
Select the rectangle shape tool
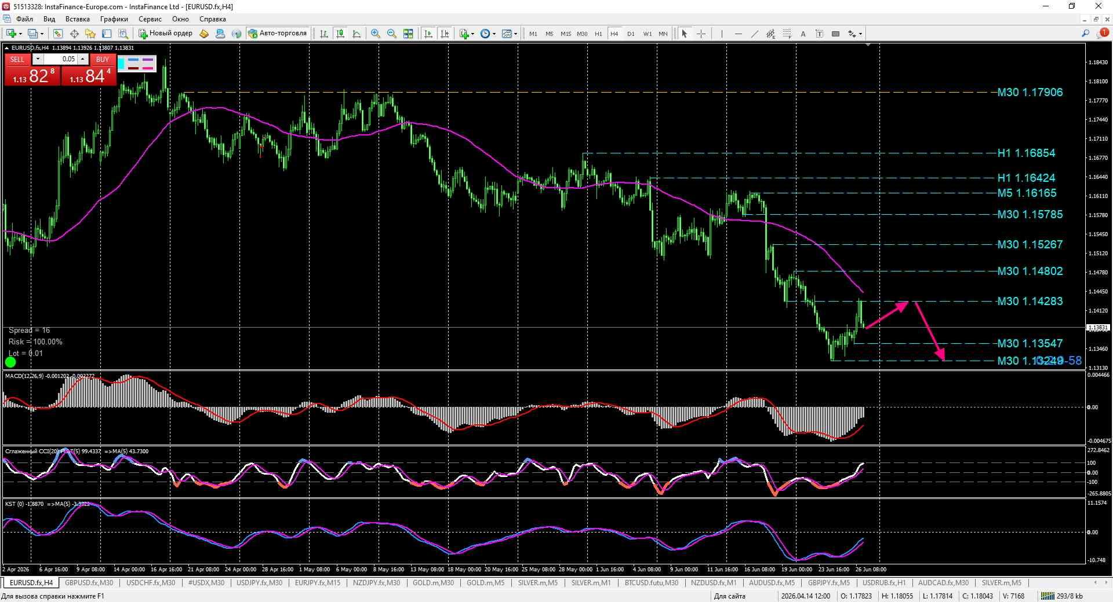click(x=835, y=34)
